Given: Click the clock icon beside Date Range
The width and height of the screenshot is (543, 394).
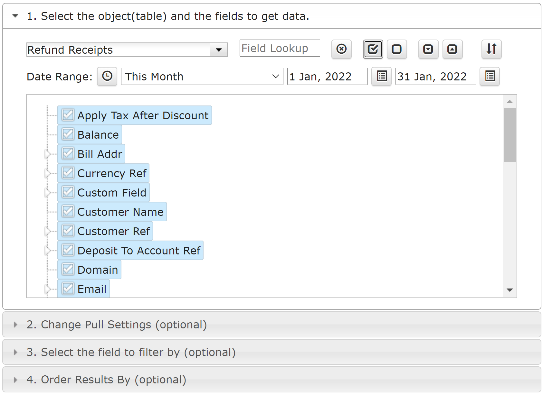Looking at the screenshot, I should click(x=107, y=77).
